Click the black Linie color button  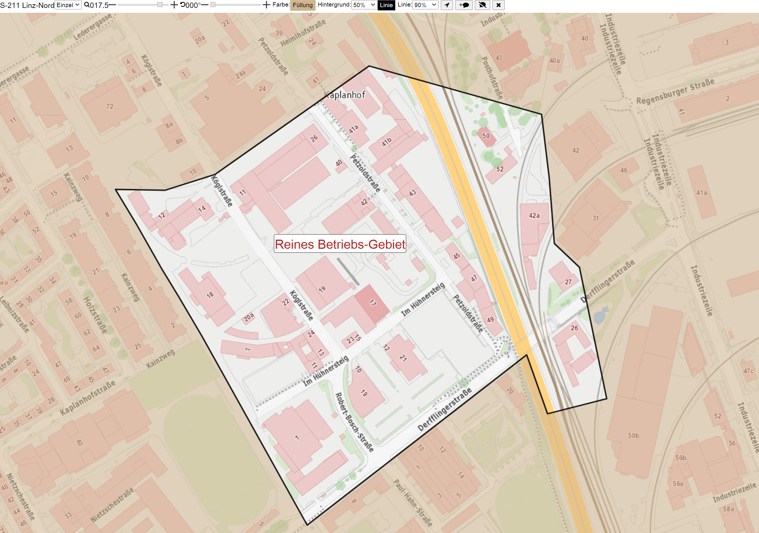(386, 5)
